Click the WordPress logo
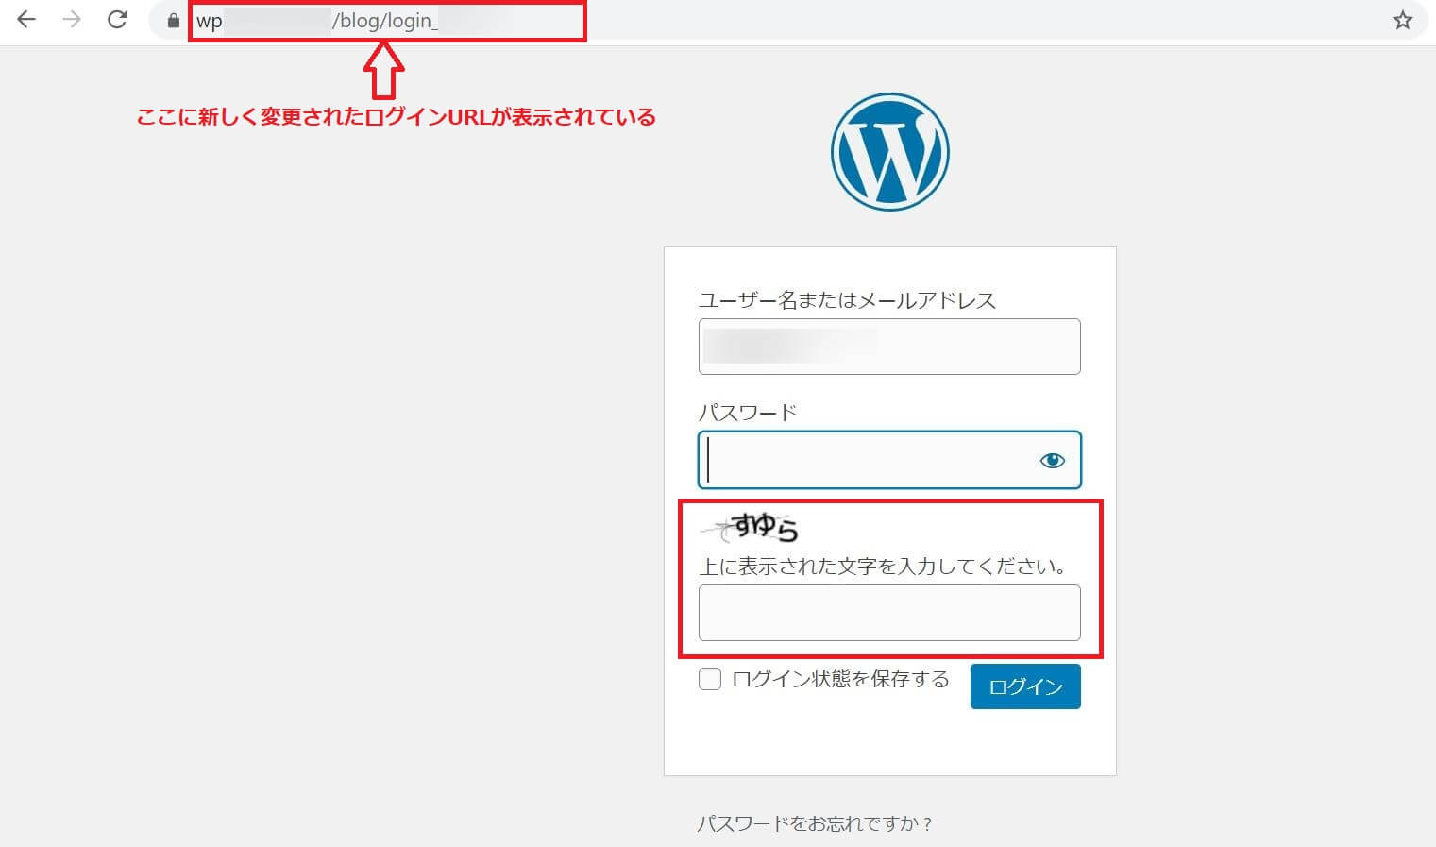This screenshot has width=1436, height=847. (889, 151)
